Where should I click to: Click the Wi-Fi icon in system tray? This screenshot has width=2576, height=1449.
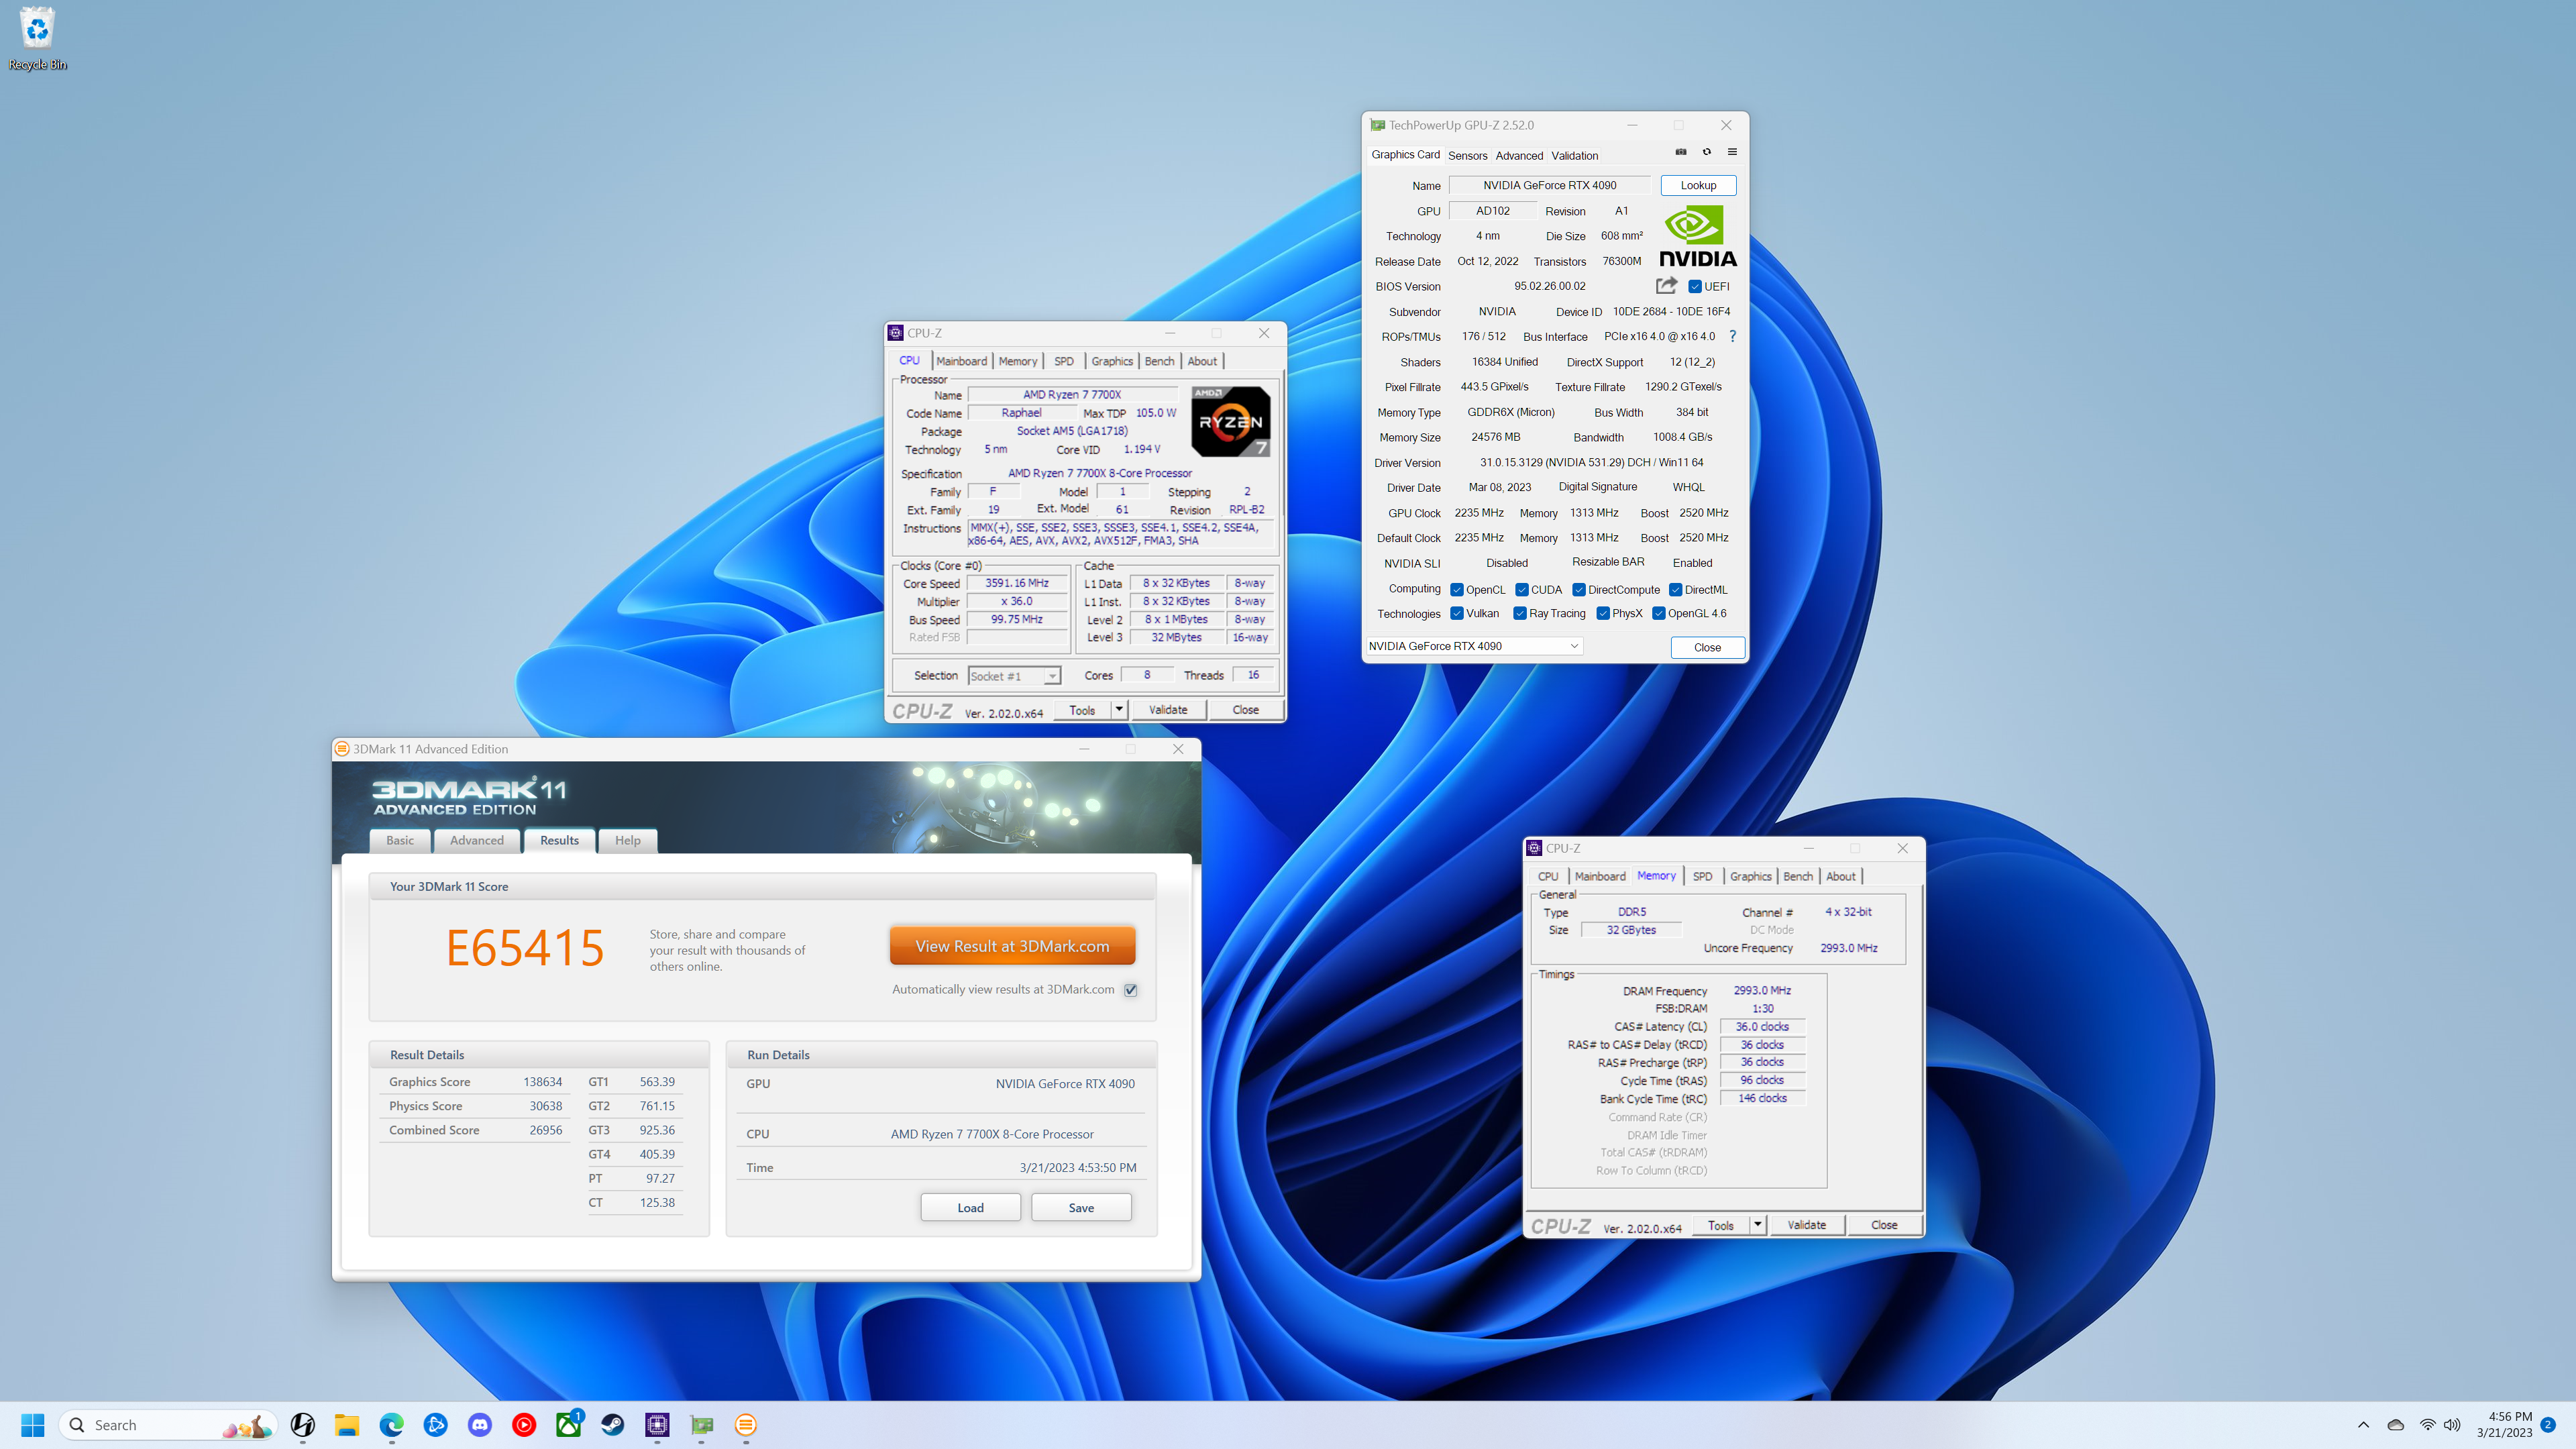(2427, 1425)
